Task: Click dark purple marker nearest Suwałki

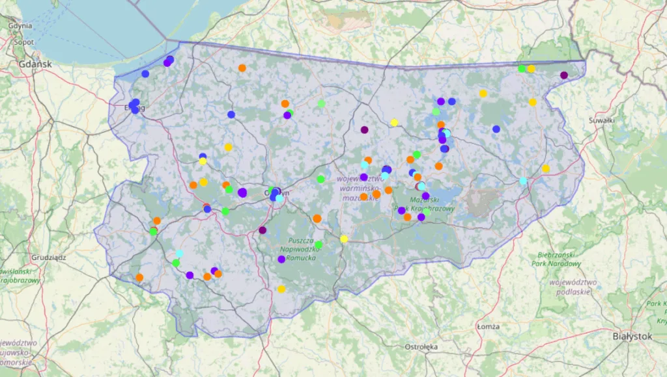Action: click(564, 75)
